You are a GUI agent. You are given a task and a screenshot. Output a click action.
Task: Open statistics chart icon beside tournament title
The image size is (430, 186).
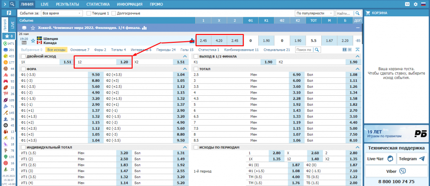click(x=144, y=28)
